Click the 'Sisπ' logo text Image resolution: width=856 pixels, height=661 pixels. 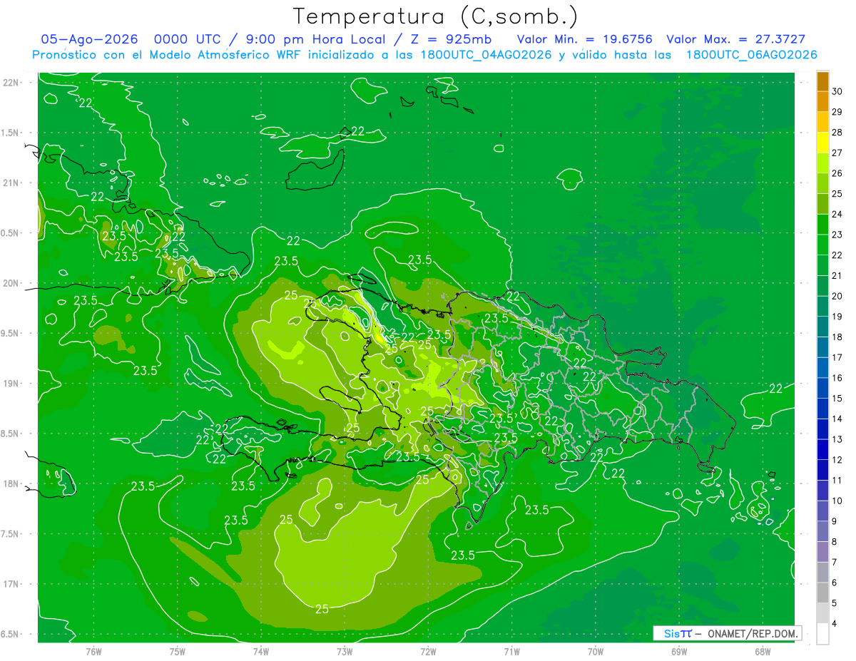(x=677, y=633)
